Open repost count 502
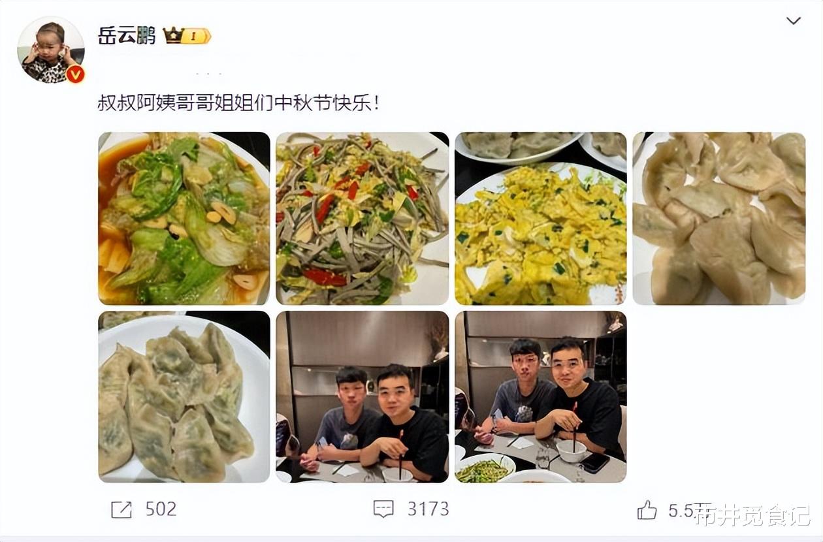This screenshot has width=823, height=542. (161, 509)
